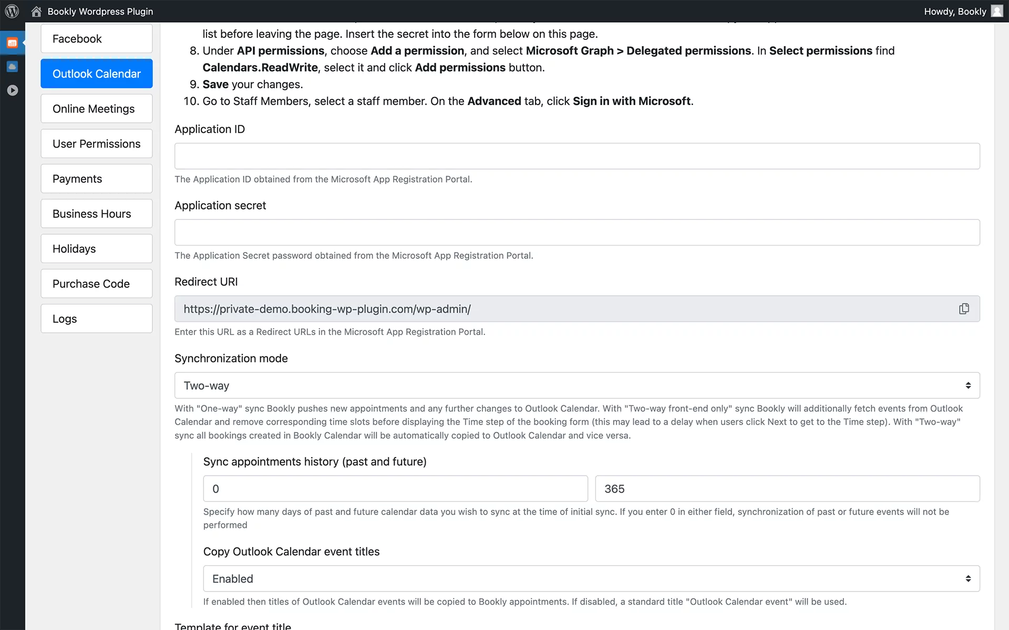Screen dimensions: 1009x630
Task: Click the cloud icon in admin sidebar
Action: click(x=13, y=67)
